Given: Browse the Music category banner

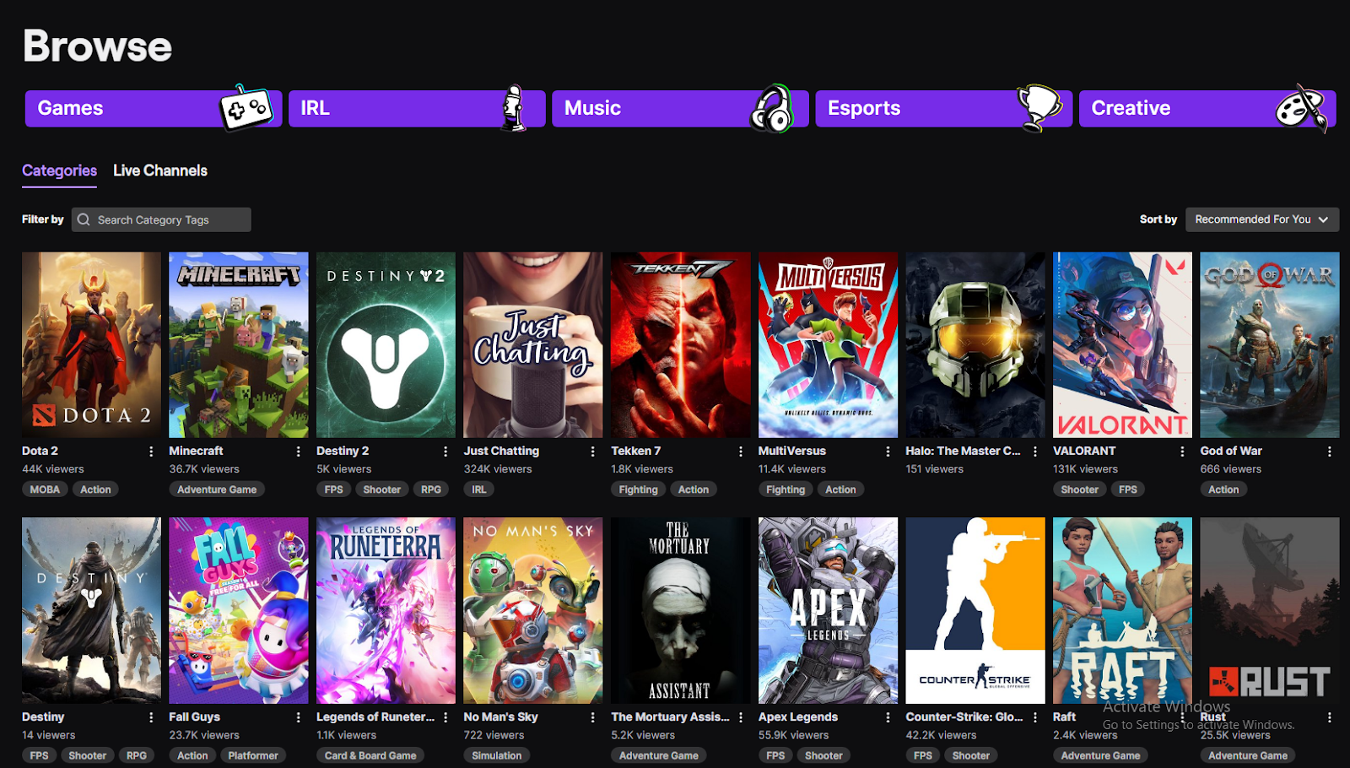Looking at the screenshot, I should click(680, 108).
